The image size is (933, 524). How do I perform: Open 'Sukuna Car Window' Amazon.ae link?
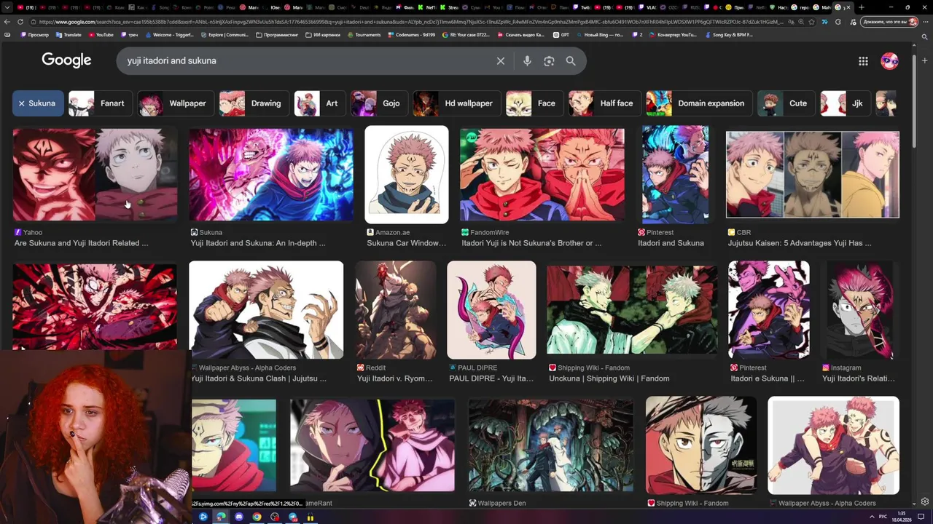(406, 243)
